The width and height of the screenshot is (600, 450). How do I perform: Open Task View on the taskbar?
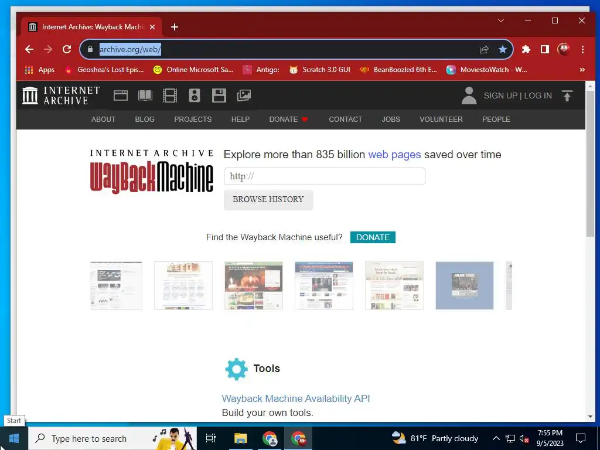(211, 438)
